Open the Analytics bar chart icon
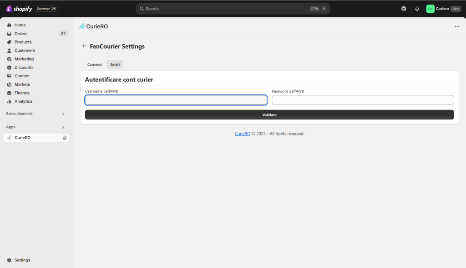Viewport: 466px width, 268px height. point(9,101)
